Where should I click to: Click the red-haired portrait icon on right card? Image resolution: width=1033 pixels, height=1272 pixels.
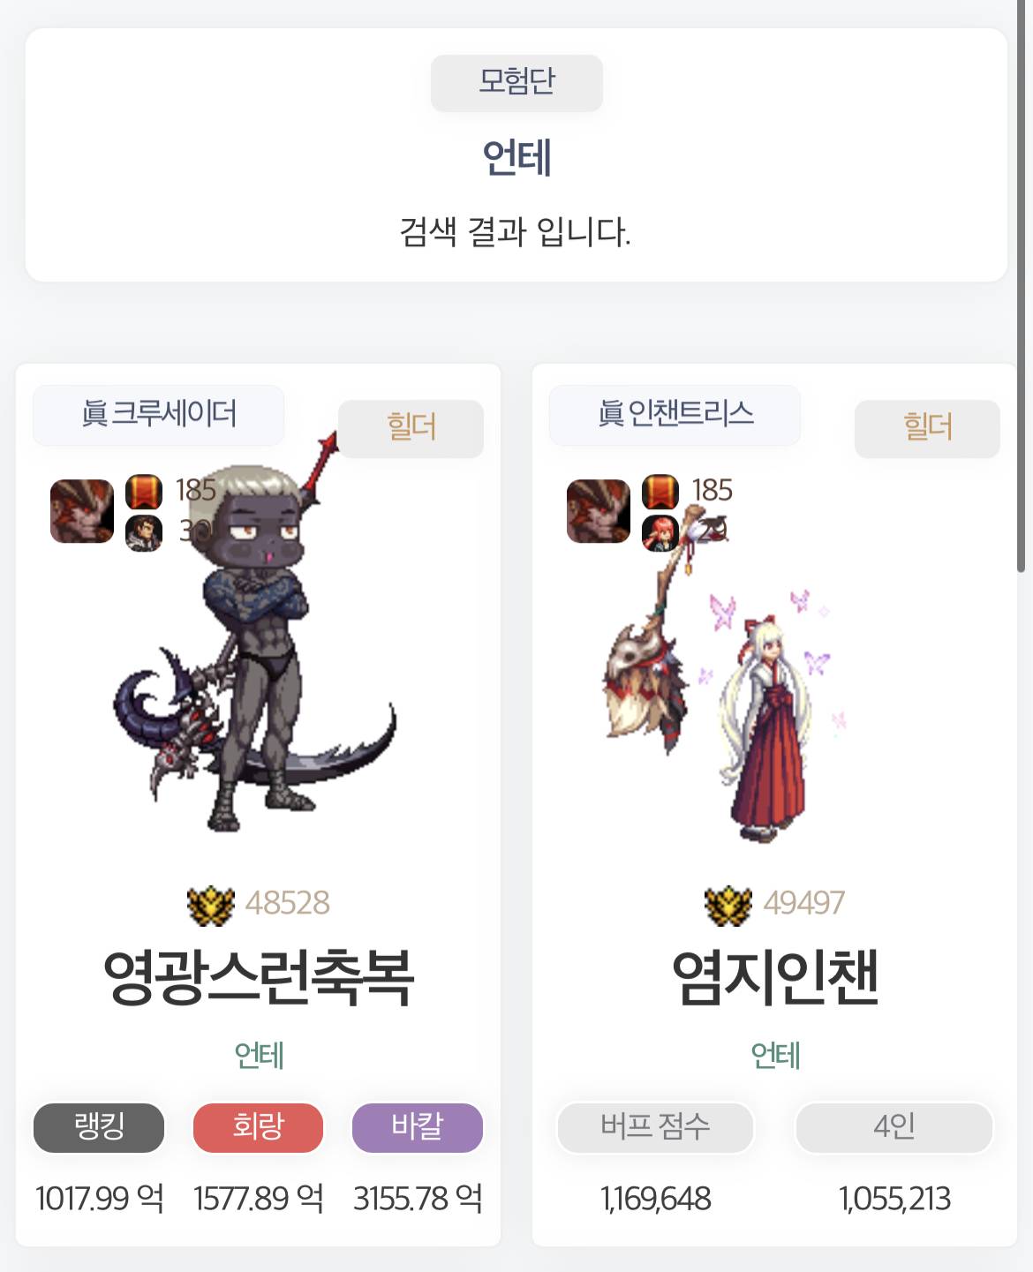click(660, 532)
